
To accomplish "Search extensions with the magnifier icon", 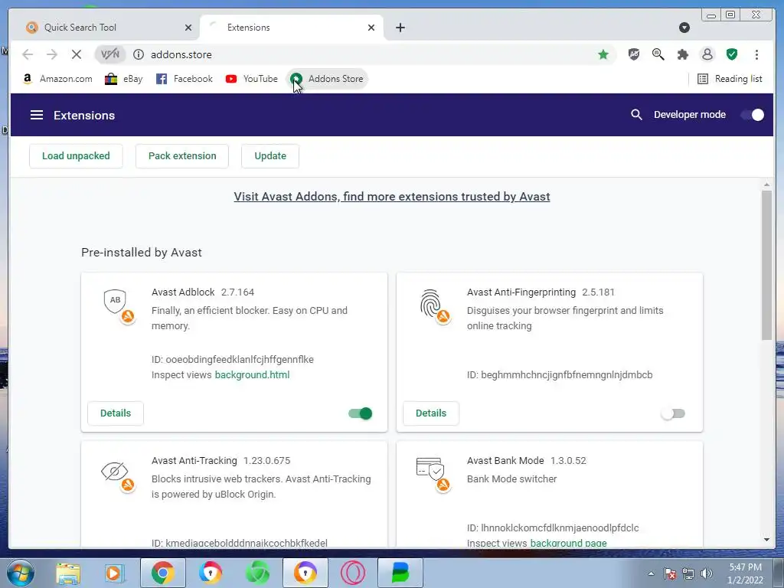I will point(636,115).
